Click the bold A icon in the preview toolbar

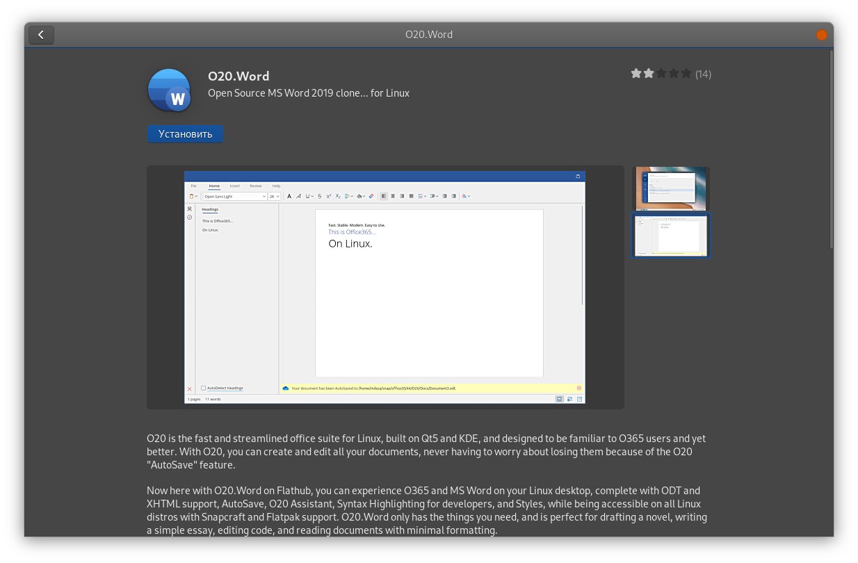point(290,197)
